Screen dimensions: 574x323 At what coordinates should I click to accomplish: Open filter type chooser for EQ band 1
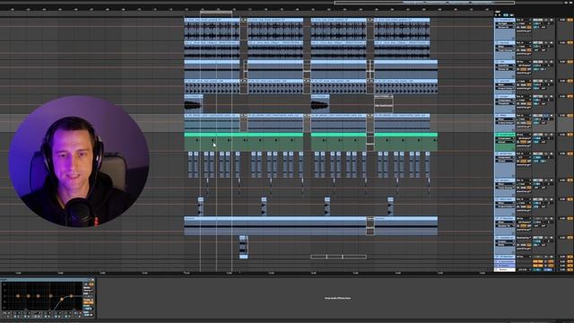(x=6, y=313)
